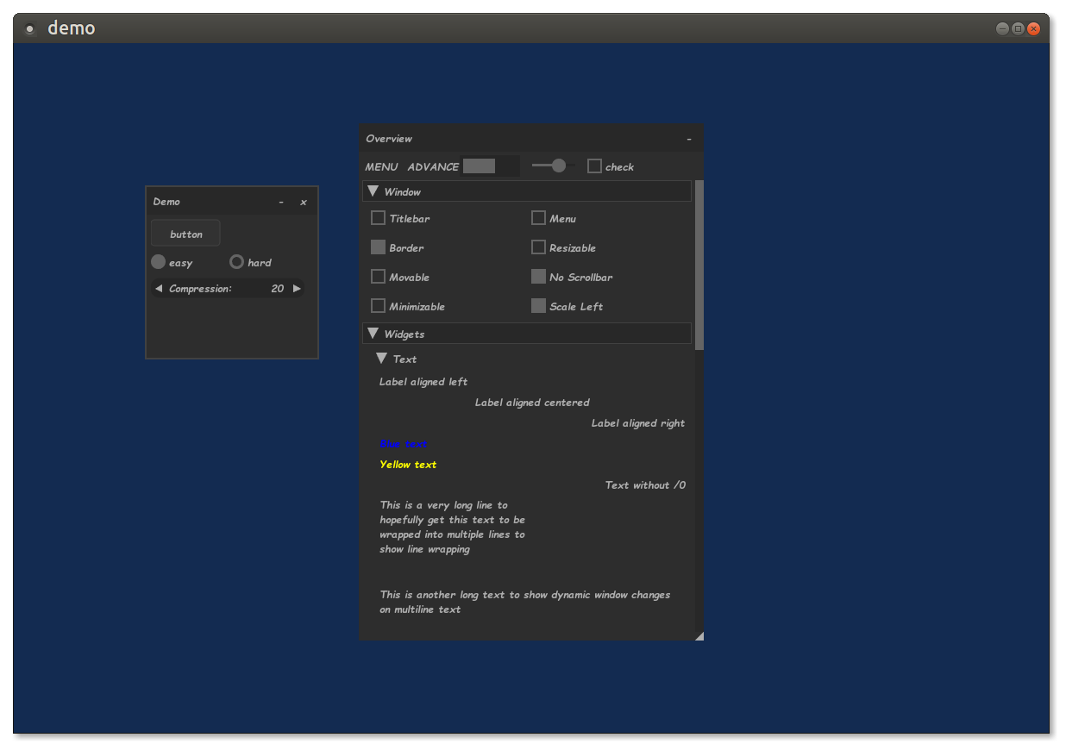Enable the Resizable checkbox
Image resolution: width=1066 pixels, height=750 pixels.
(538, 247)
